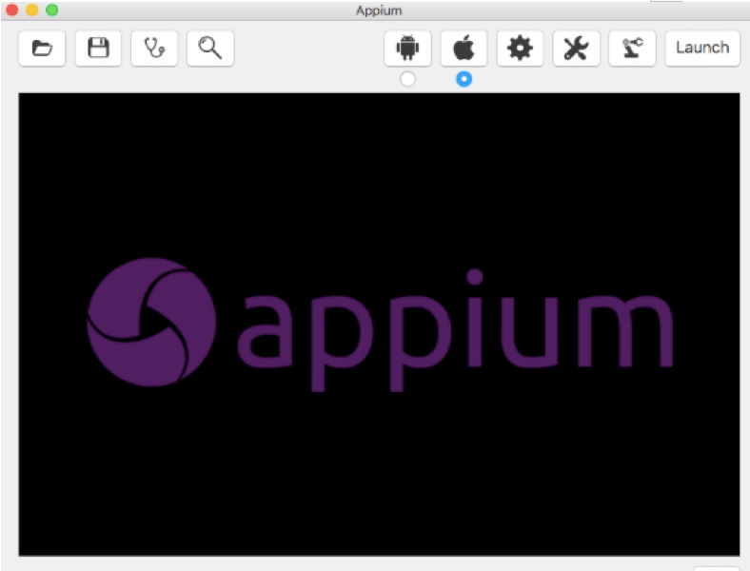Open General settings with the gear icon
The image size is (750, 571).
(x=520, y=49)
